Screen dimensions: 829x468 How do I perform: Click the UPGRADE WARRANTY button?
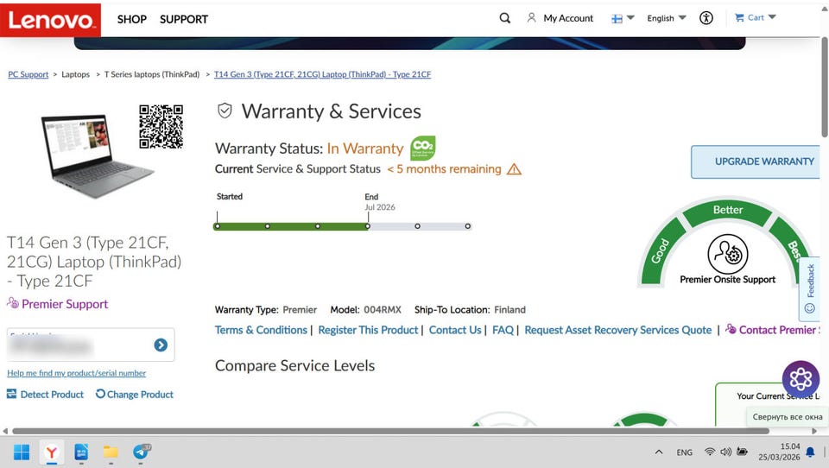pyautogui.click(x=757, y=161)
